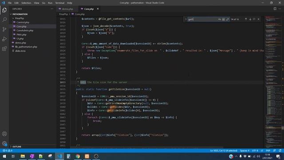Click line number 1035 in gutter
The width and height of the screenshot is (284, 160).
pyautogui.click(x=63, y=89)
